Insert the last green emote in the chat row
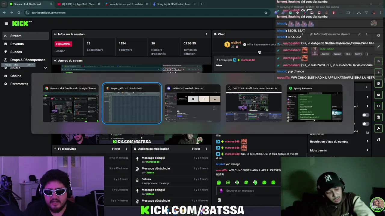385x216 pixels. pos(273,182)
